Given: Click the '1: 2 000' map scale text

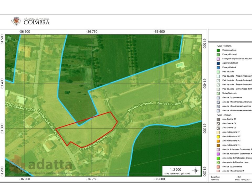Looking at the screenshot, I should pyautogui.click(x=176, y=170).
